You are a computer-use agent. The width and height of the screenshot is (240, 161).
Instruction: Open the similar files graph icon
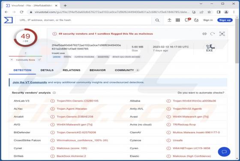coord(222,34)
